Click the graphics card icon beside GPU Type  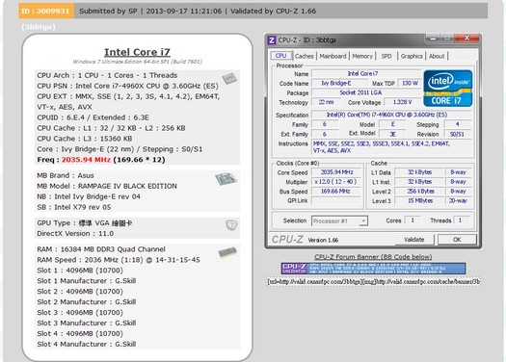231,224
